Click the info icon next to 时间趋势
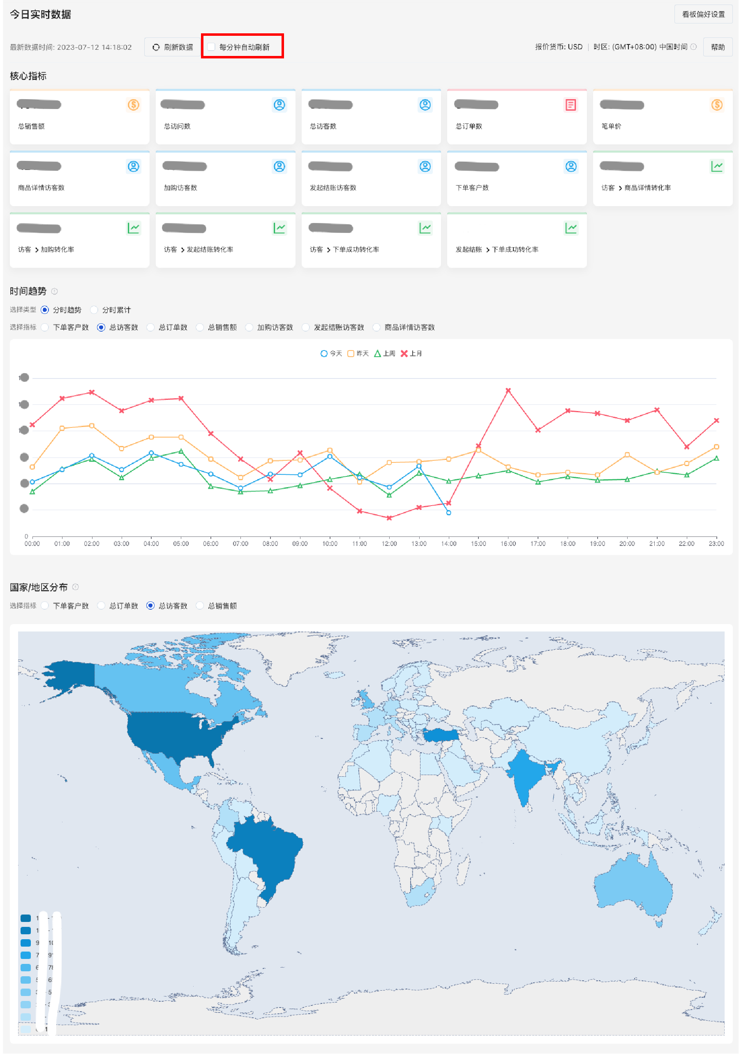Image resolution: width=739 pixels, height=1054 pixels. [55, 292]
